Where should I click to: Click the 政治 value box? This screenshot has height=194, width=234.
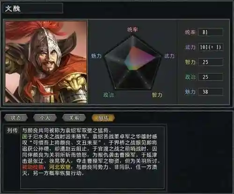[x=211, y=77]
